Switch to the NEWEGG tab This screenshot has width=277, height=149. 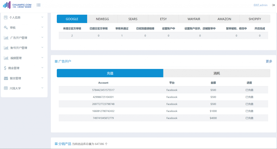pyautogui.click(x=103, y=19)
